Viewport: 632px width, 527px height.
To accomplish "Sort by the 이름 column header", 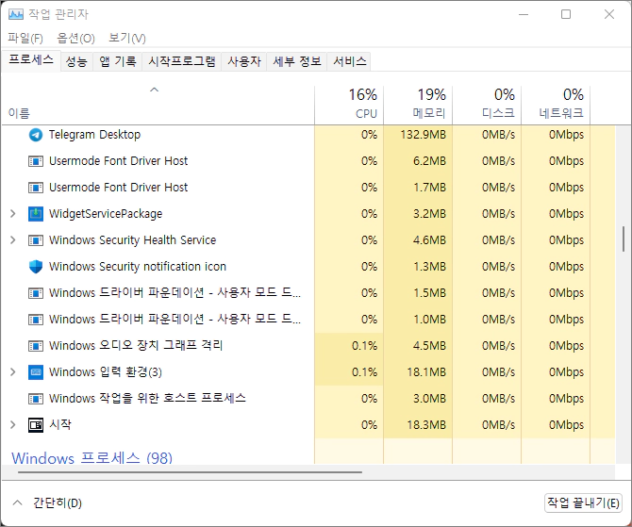I will (x=158, y=105).
